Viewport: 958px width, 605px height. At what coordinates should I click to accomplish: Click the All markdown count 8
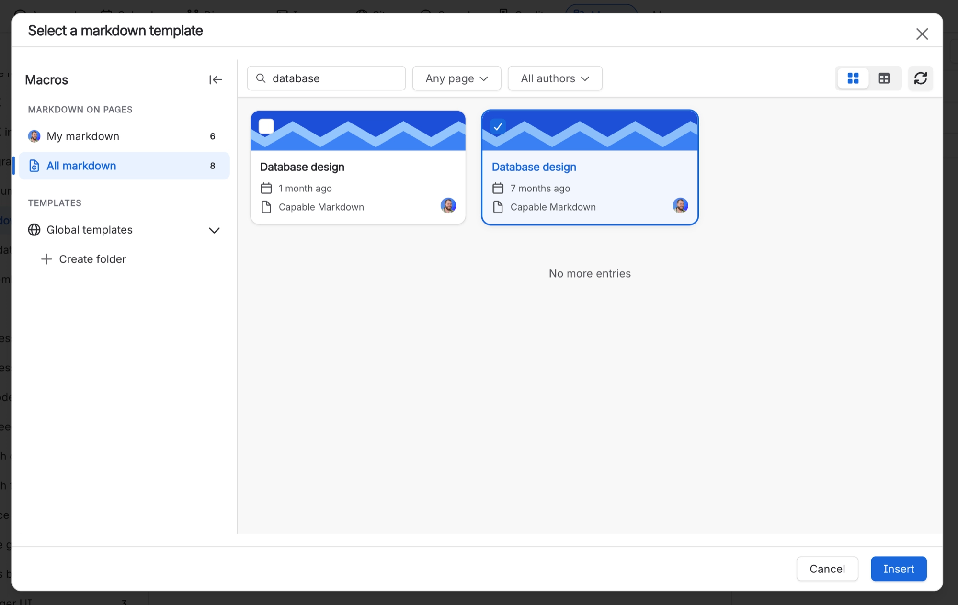pos(213,166)
